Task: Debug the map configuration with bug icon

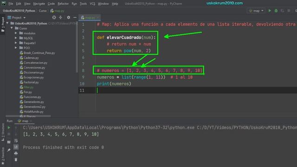Action: (276, 11)
